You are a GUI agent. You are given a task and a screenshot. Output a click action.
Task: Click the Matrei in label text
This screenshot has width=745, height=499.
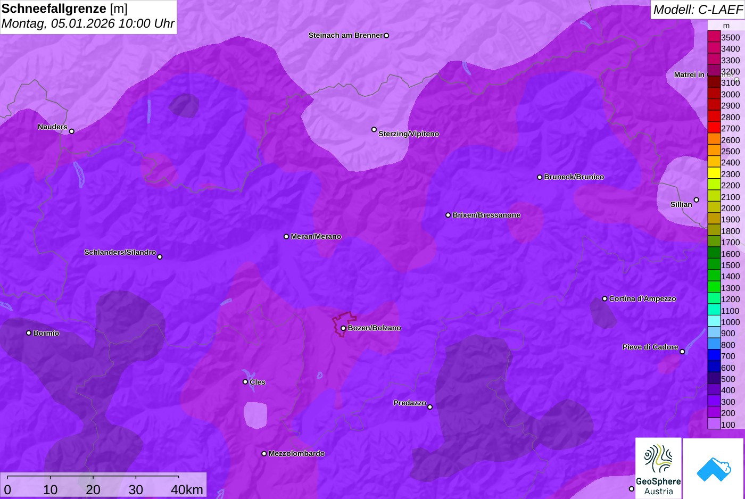pyautogui.click(x=689, y=74)
